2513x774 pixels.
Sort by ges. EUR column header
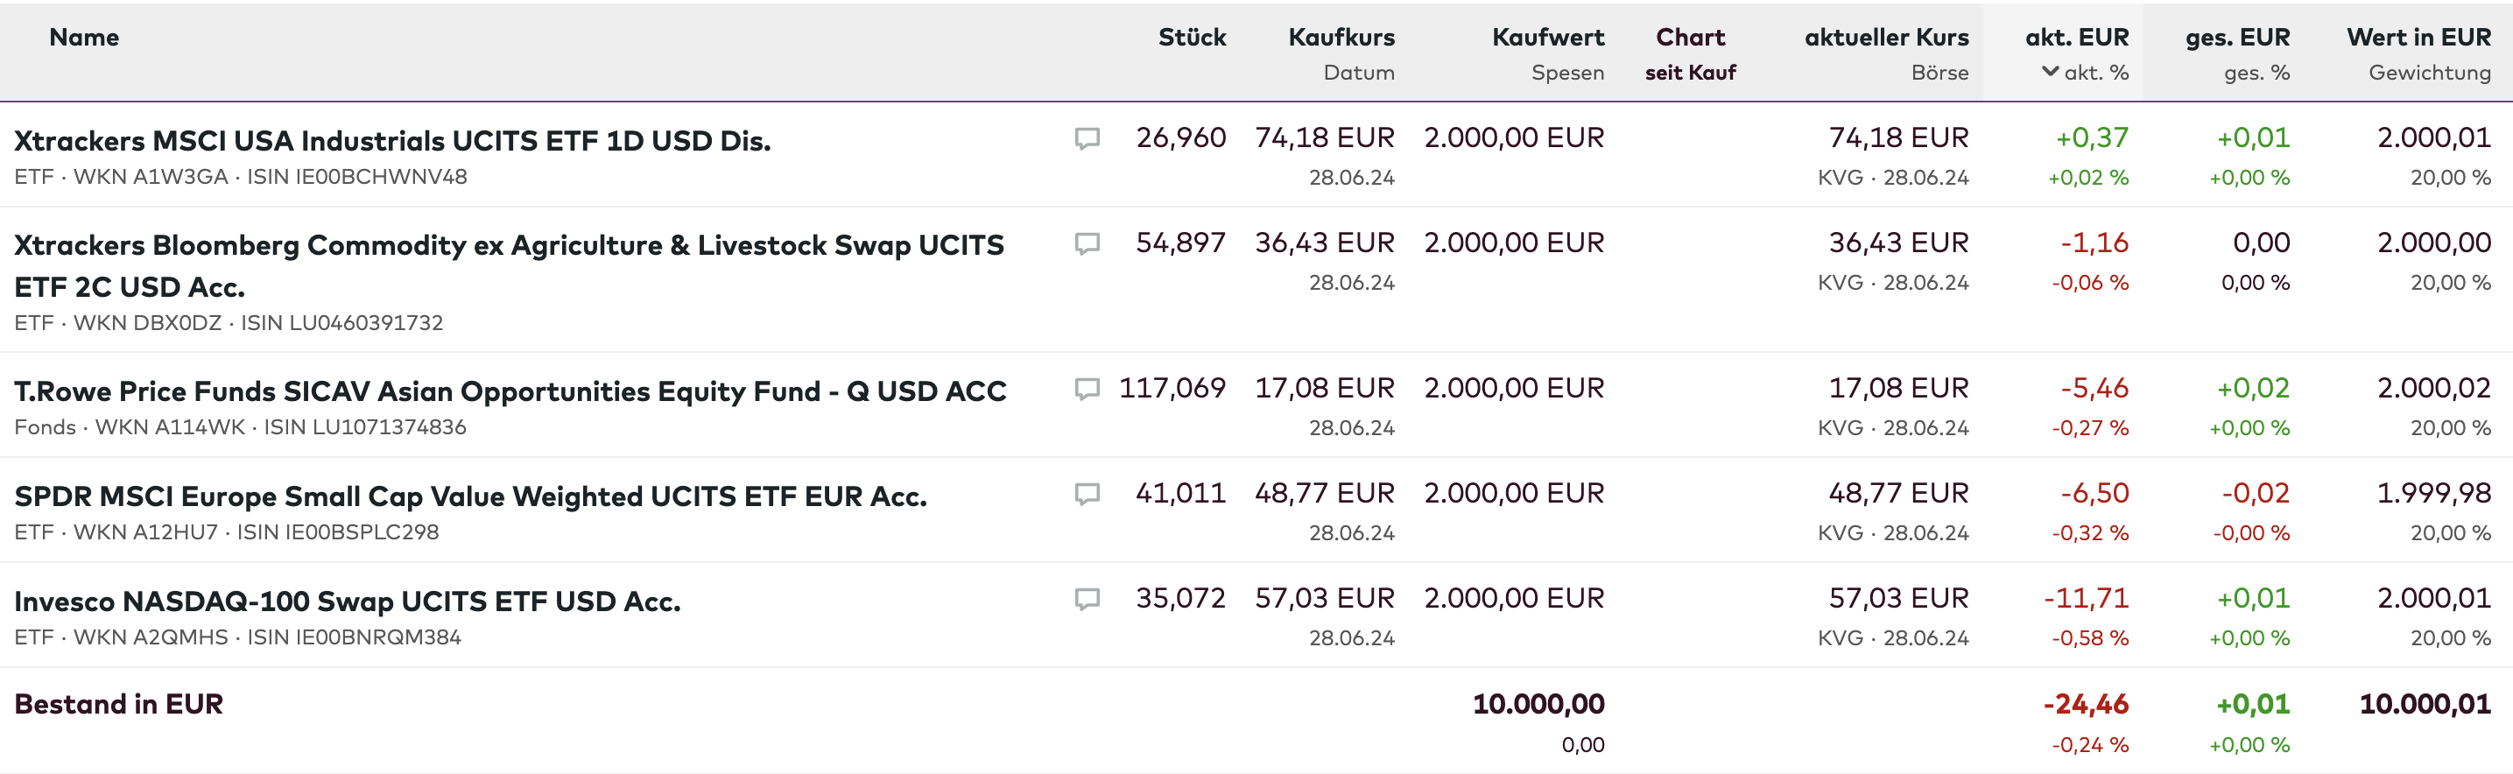coord(2236,37)
